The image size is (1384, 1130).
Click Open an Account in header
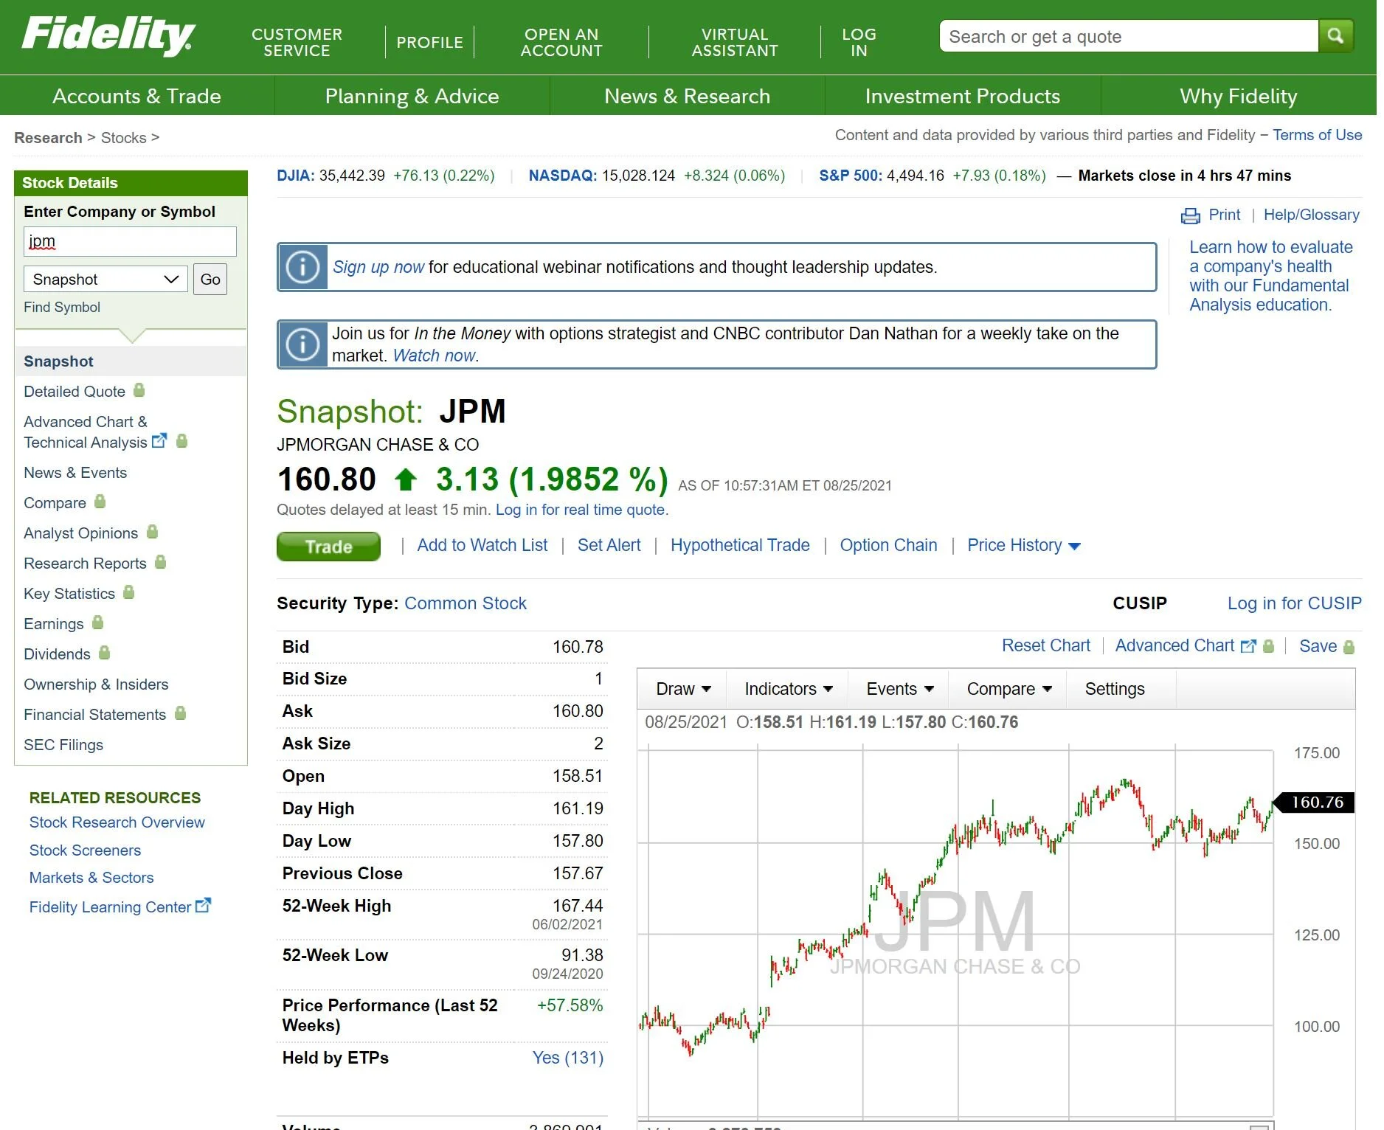(x=561, y=42)
